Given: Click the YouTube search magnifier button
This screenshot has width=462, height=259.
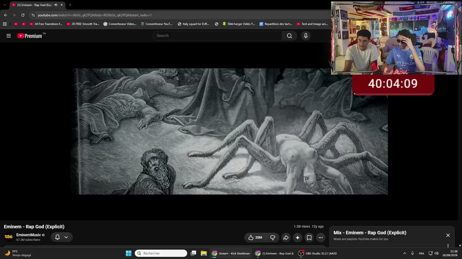Looking at the screenshot, I should tap(289, 36).
